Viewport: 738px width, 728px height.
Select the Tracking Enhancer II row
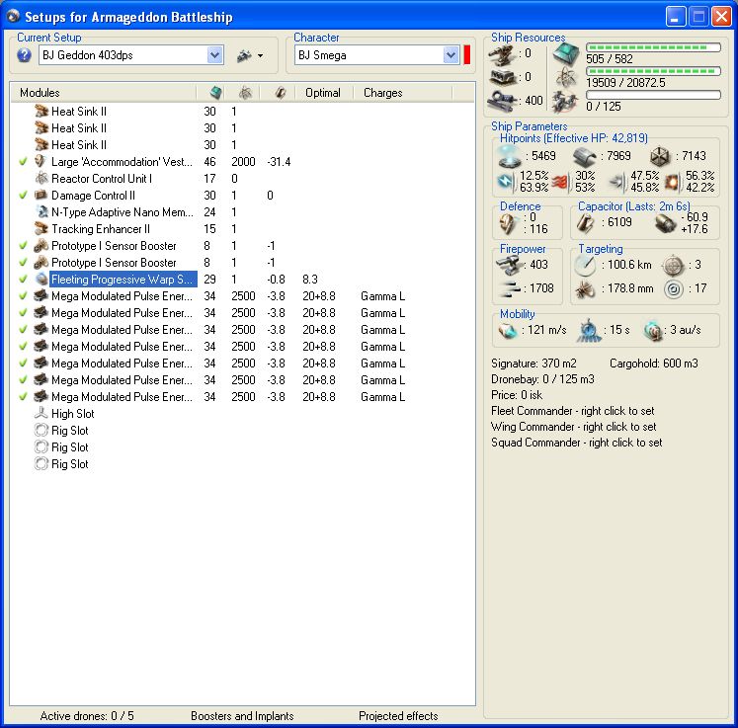coord(242,229)
